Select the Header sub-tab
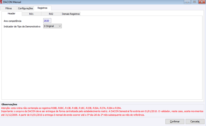 [x=12, y=13]
